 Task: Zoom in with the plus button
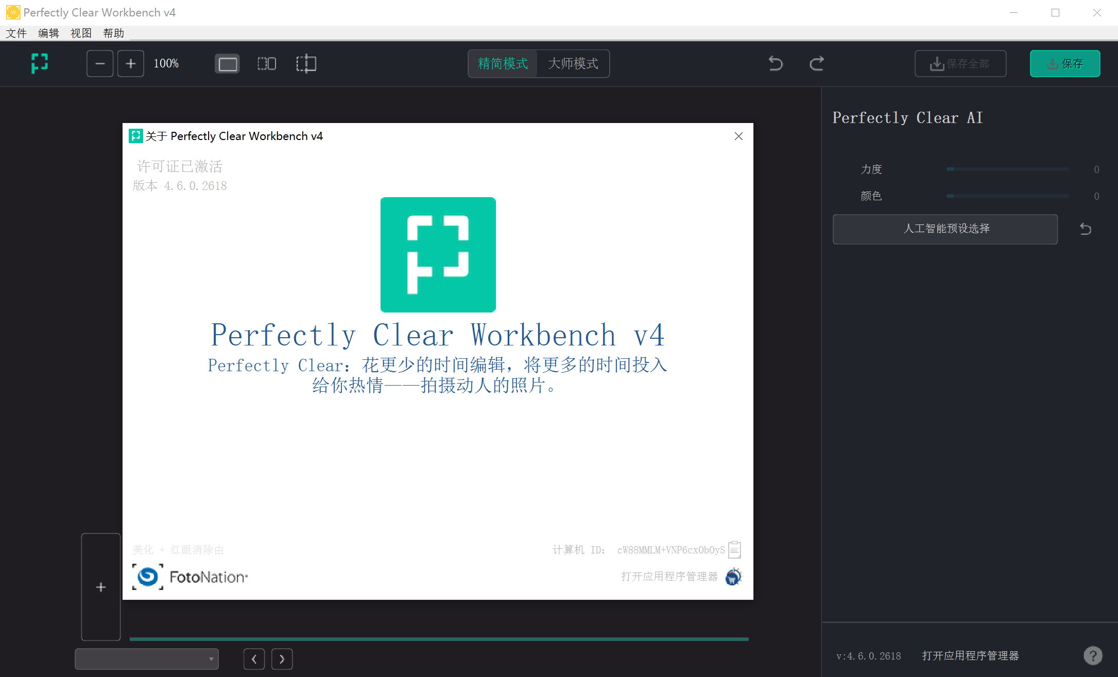131,64
